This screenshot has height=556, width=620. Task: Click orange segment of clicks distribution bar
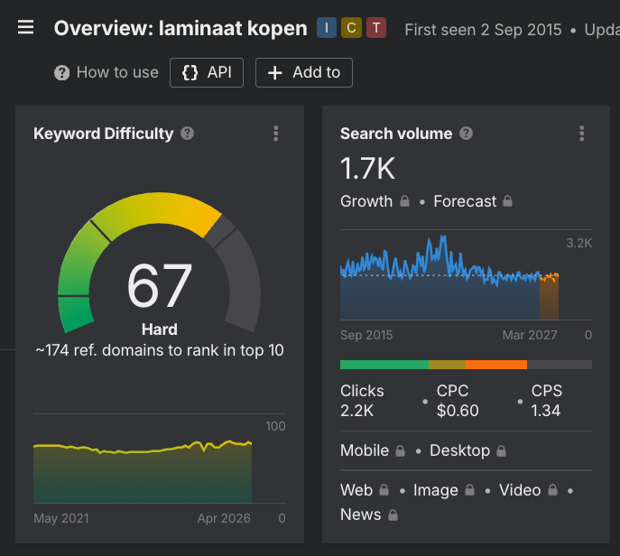click(496, 365)
